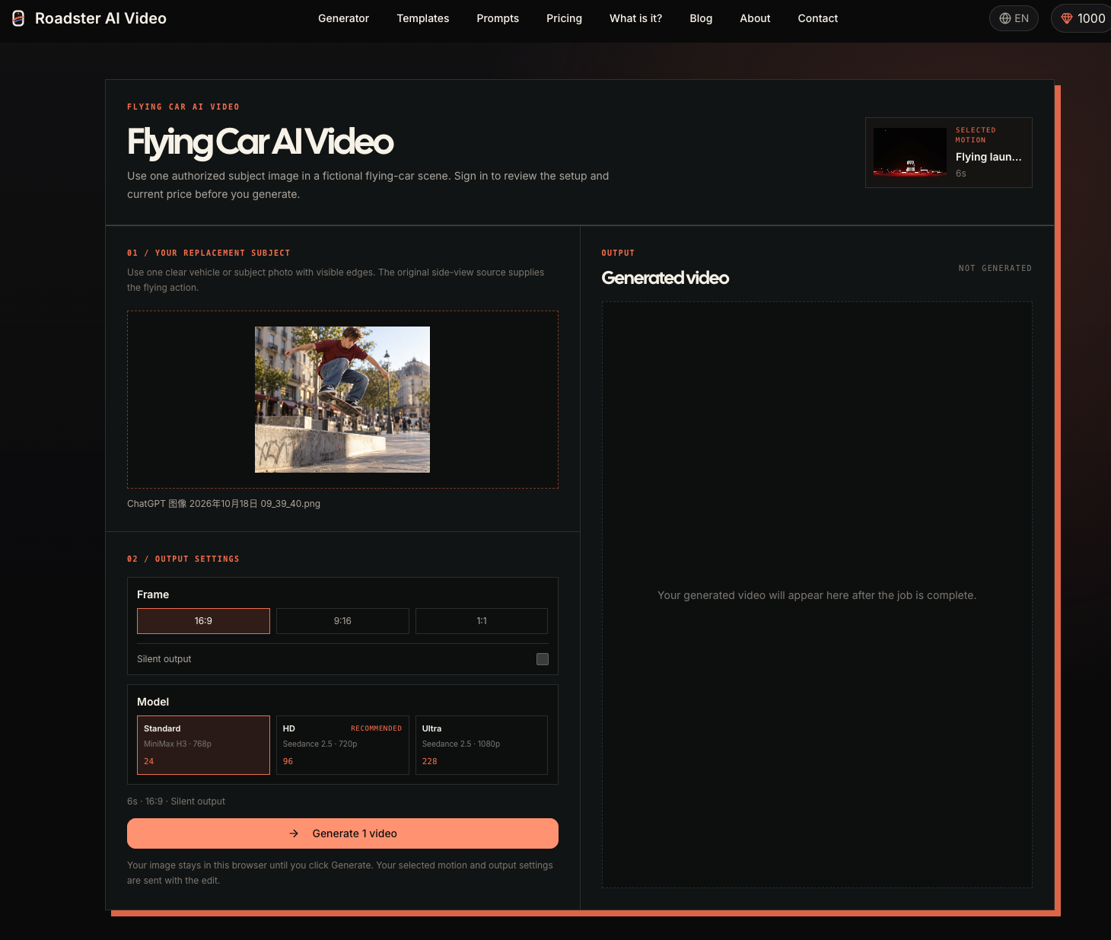Open the Pricing page

tap(564, 18)
